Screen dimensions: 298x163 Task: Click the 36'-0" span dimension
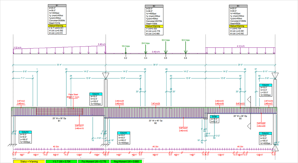click(156, 65)
